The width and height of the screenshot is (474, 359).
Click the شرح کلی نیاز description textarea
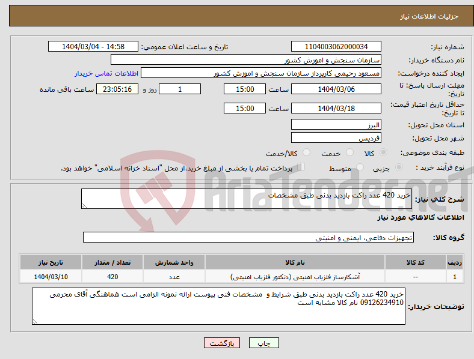247,199
